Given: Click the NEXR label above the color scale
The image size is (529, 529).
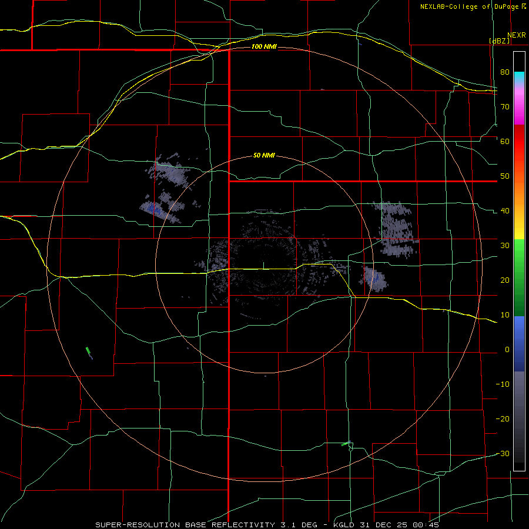Looking at the screenshot, I should point(517,35).
